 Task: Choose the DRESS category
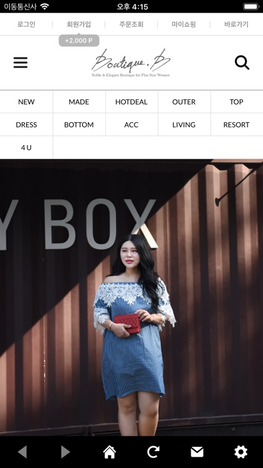click(26, 124)
